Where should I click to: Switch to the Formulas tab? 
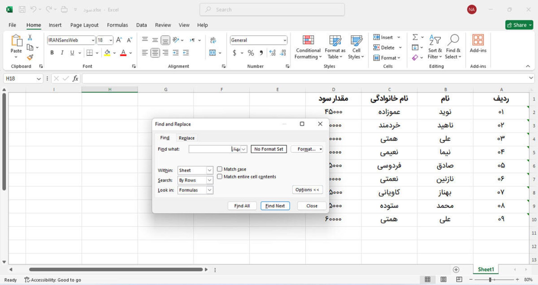tap(117, 25)
